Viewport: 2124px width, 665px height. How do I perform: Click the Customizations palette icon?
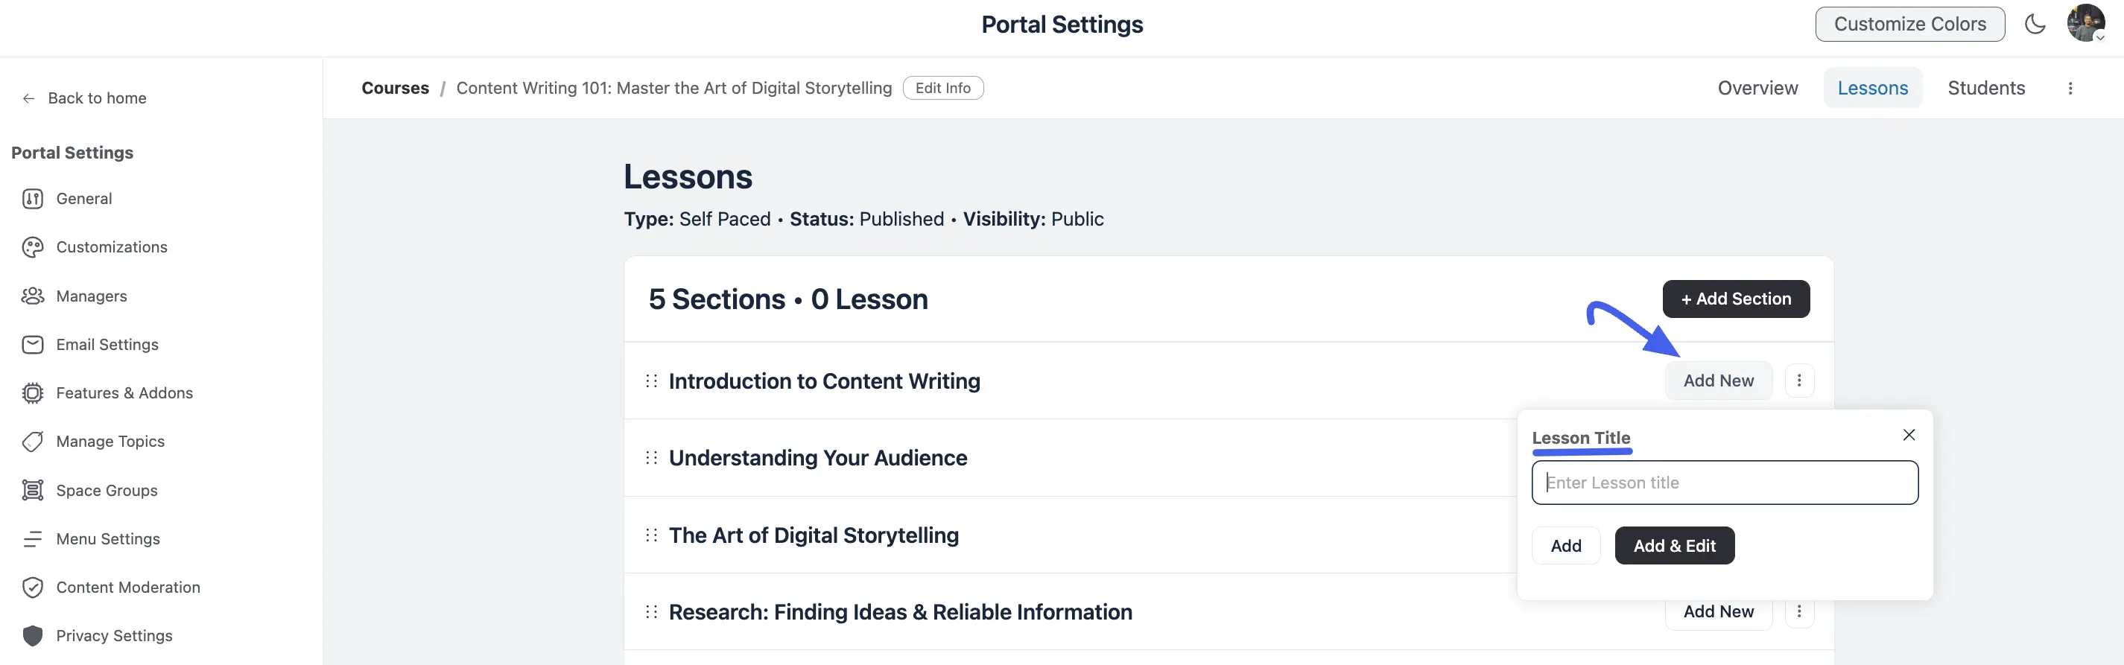point(33,247)
